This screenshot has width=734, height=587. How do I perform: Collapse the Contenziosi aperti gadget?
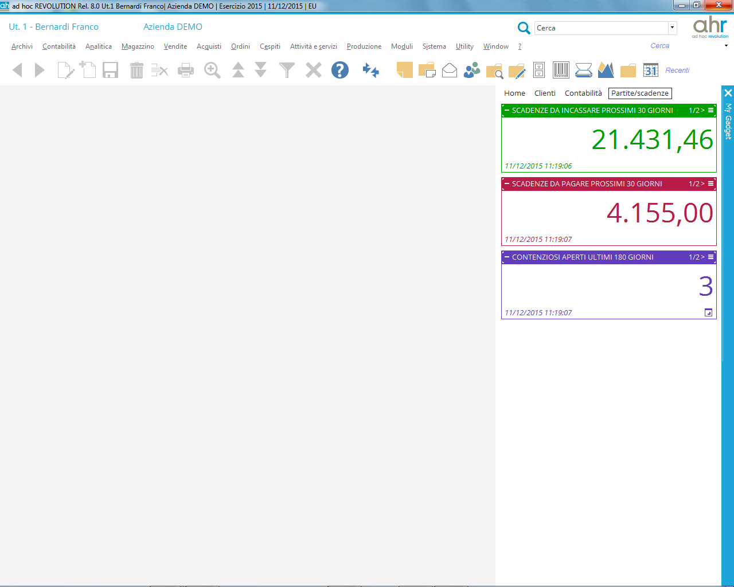[x=507, y=257]
